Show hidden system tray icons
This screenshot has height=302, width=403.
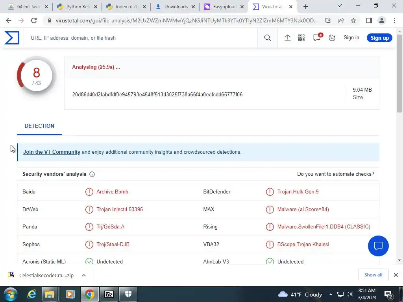[x=331, y=294]
